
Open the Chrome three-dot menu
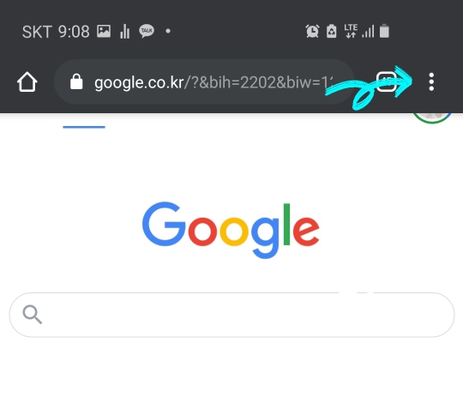point(431,81)
